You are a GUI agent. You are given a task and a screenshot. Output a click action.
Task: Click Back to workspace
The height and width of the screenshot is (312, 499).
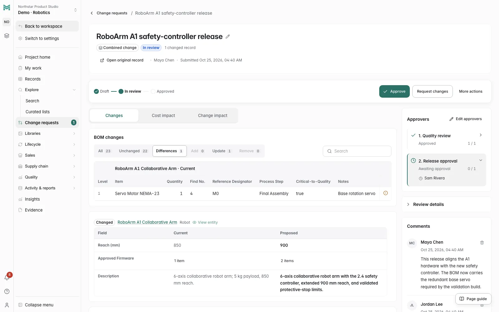point(47,26)
